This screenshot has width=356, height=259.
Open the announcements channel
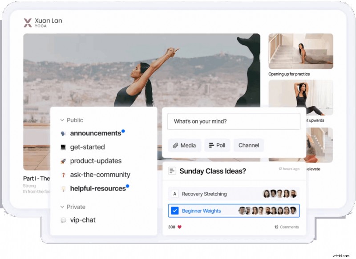coord(95,133)
